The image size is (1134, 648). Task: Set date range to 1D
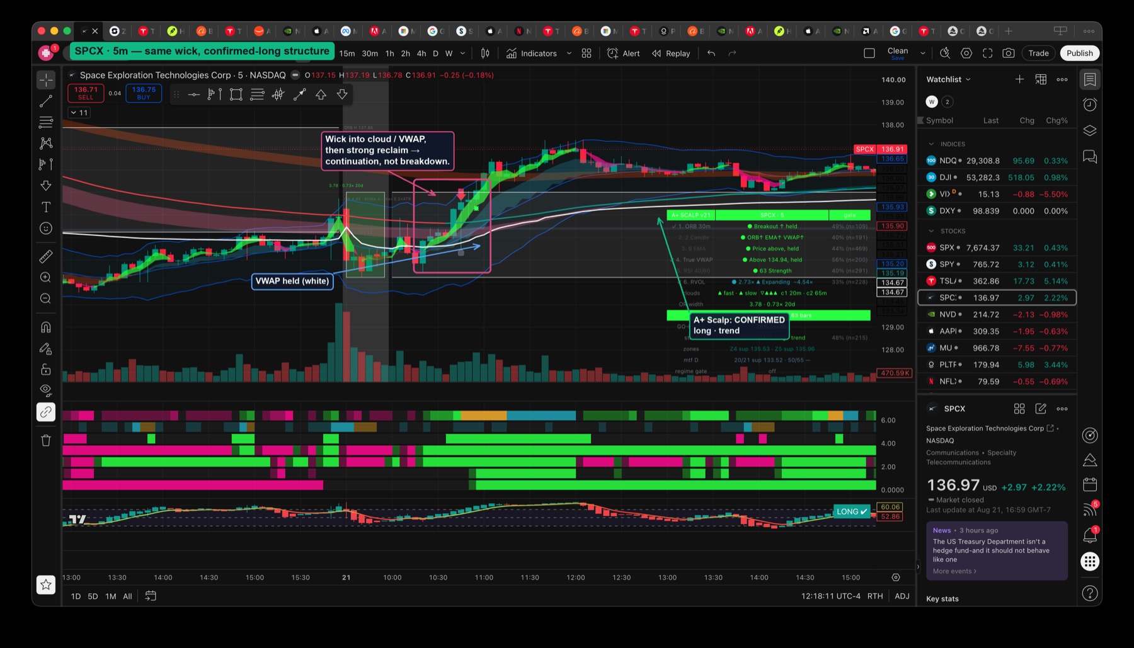click(x=76, y=596)
